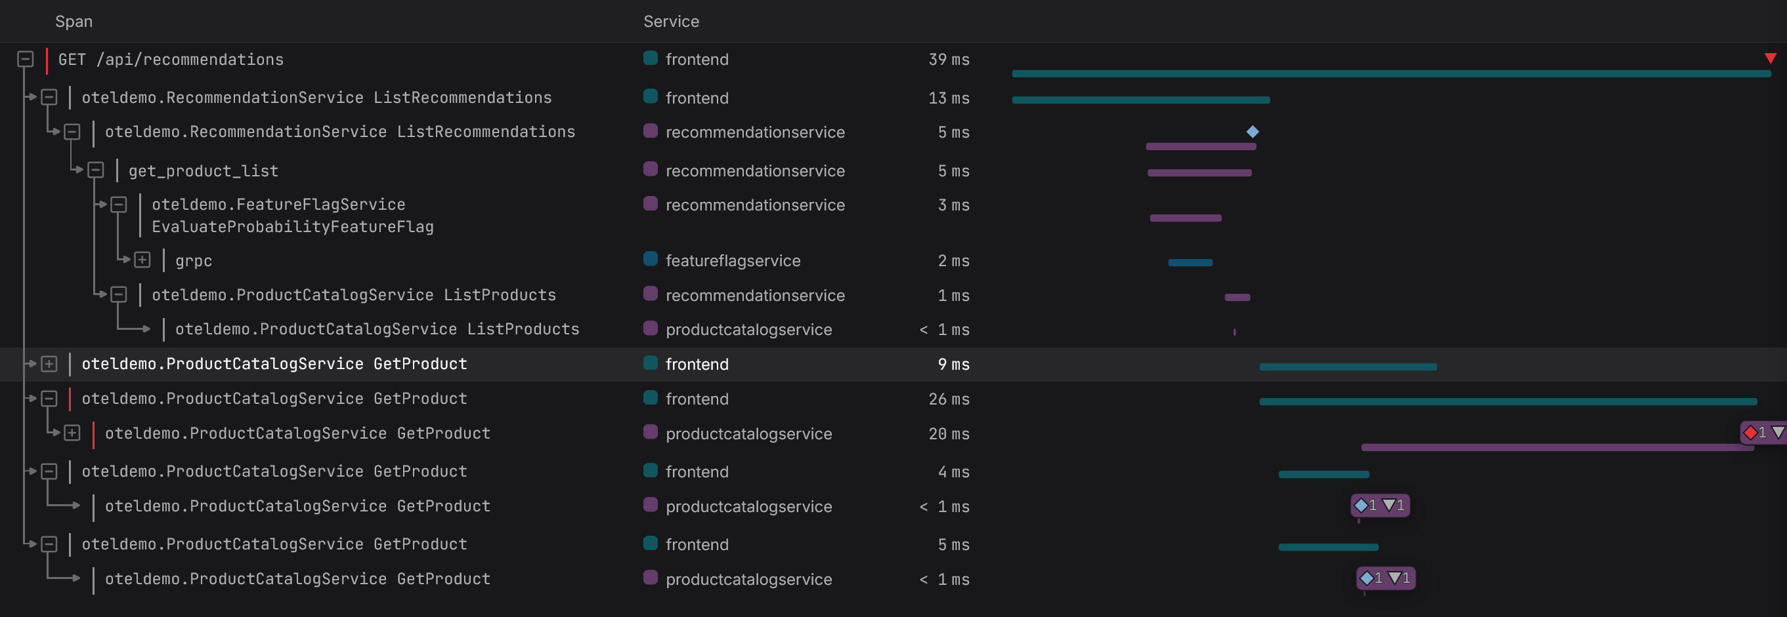Viewport: 1787px width, 617px height.
Task: Expand the grpc span node
Action: (x=142, y=260)
